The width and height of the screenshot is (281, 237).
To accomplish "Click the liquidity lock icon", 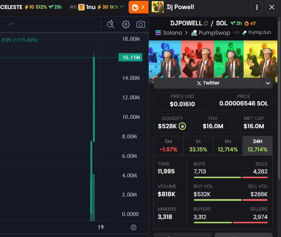I will coord(182,126).
